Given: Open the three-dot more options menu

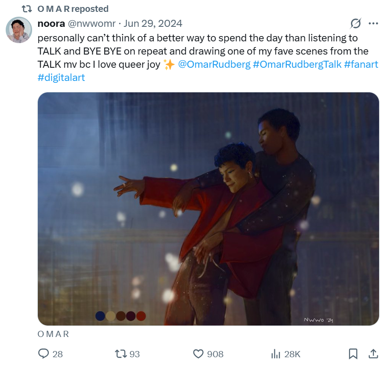Looking at the screenshot, I should tap(373, 23).
